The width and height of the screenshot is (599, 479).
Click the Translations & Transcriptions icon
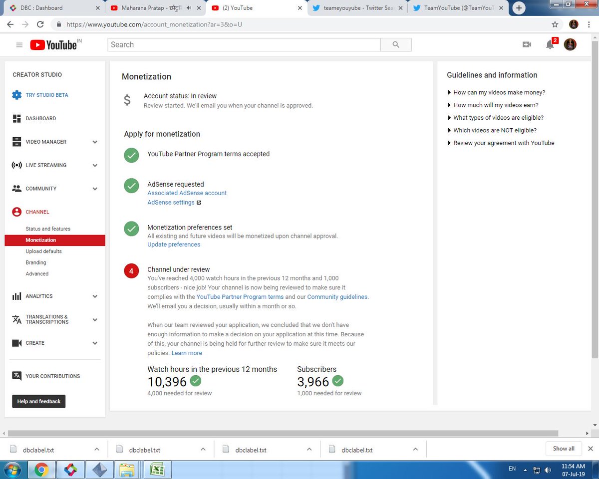[16, 319]
